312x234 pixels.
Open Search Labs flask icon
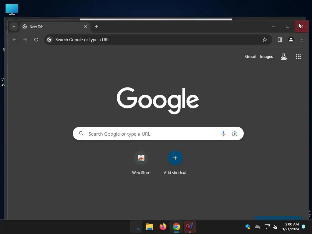[284, 57]
